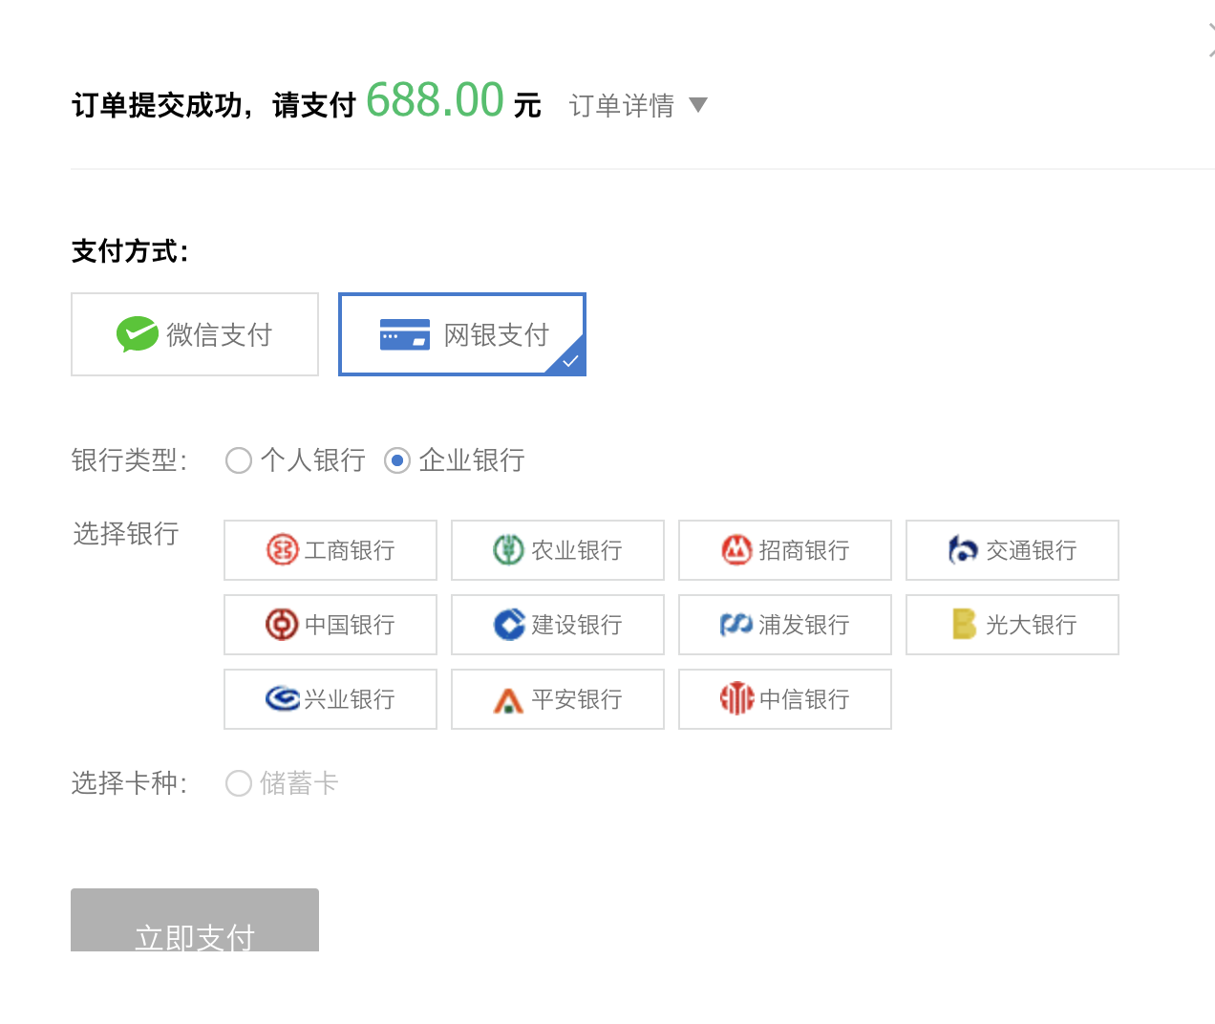Click the 支付方式 heading text

[x=130, y=251]
